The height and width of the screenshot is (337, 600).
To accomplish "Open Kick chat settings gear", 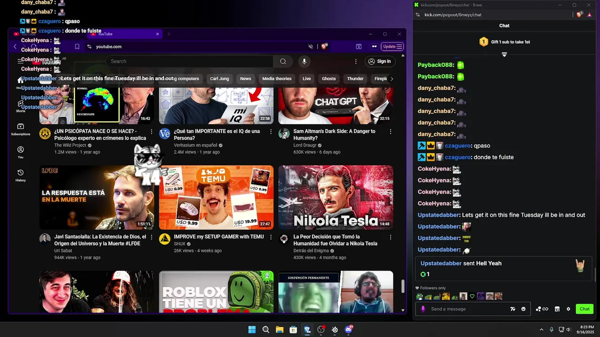I will (x=568, y=309).
